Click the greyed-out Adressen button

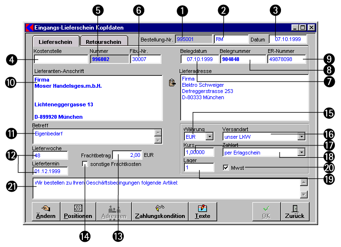(x=114, y=212)
